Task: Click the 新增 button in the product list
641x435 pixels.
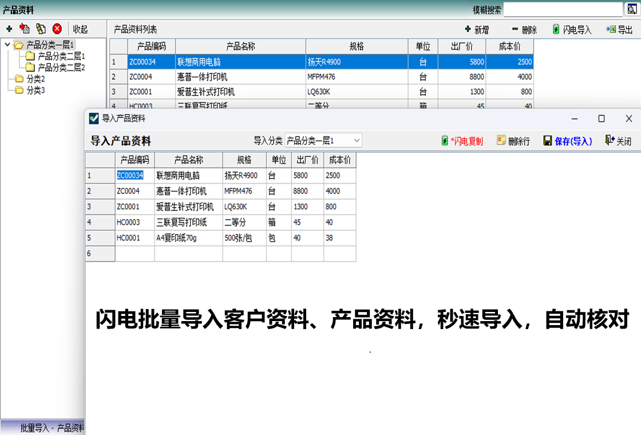Action: tap(477, 30)
